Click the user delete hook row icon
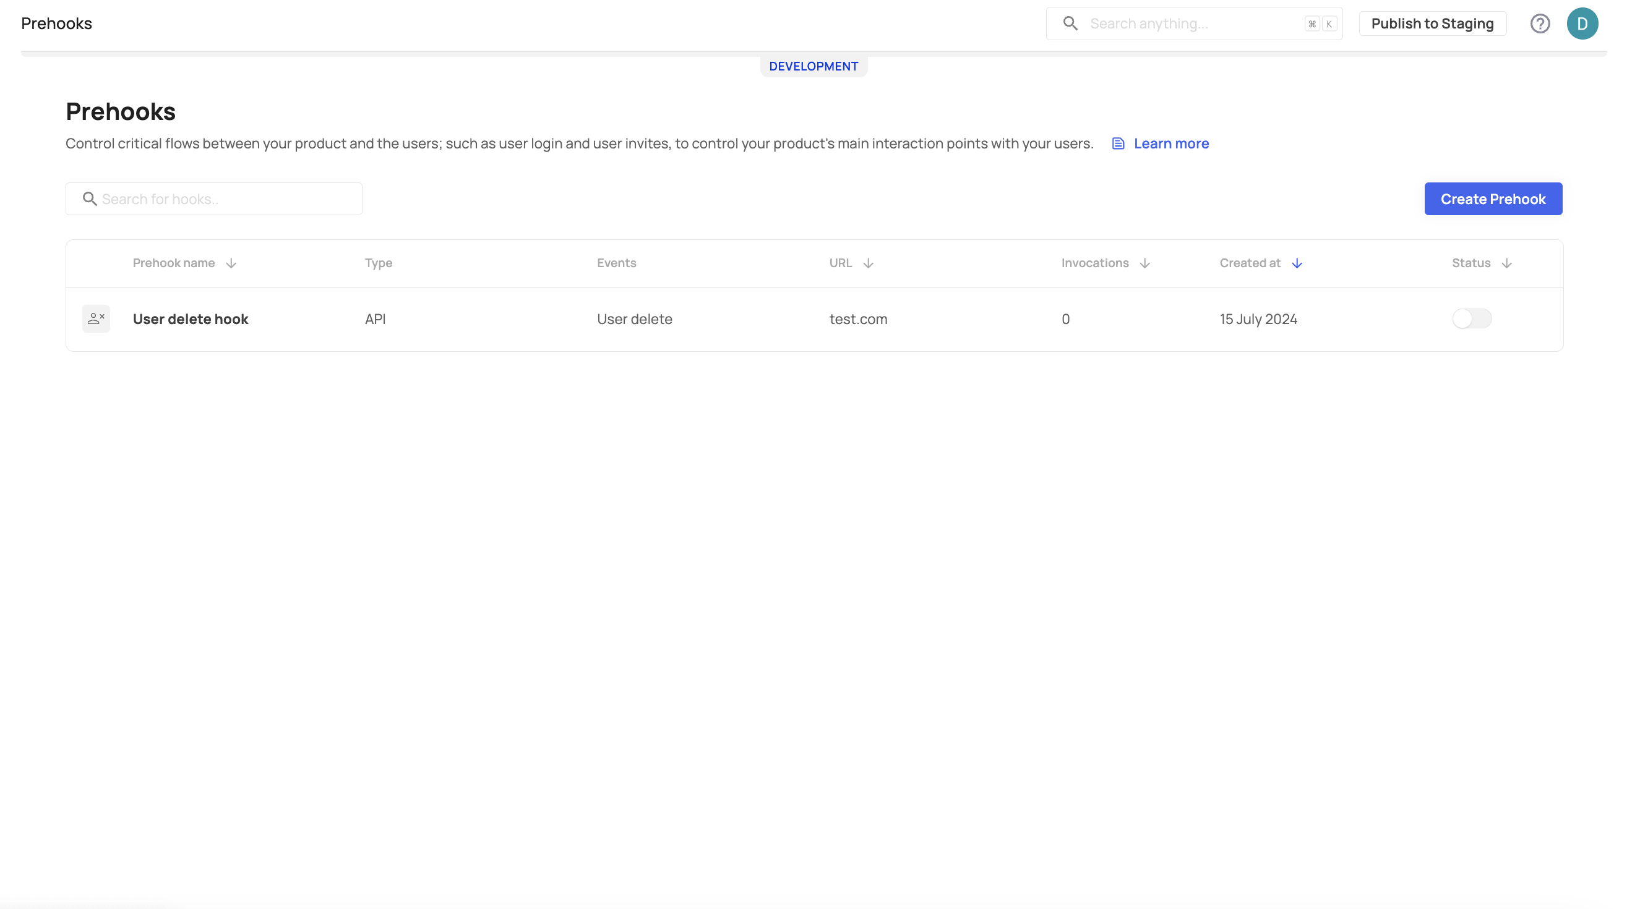 click(x=96, y=319)
